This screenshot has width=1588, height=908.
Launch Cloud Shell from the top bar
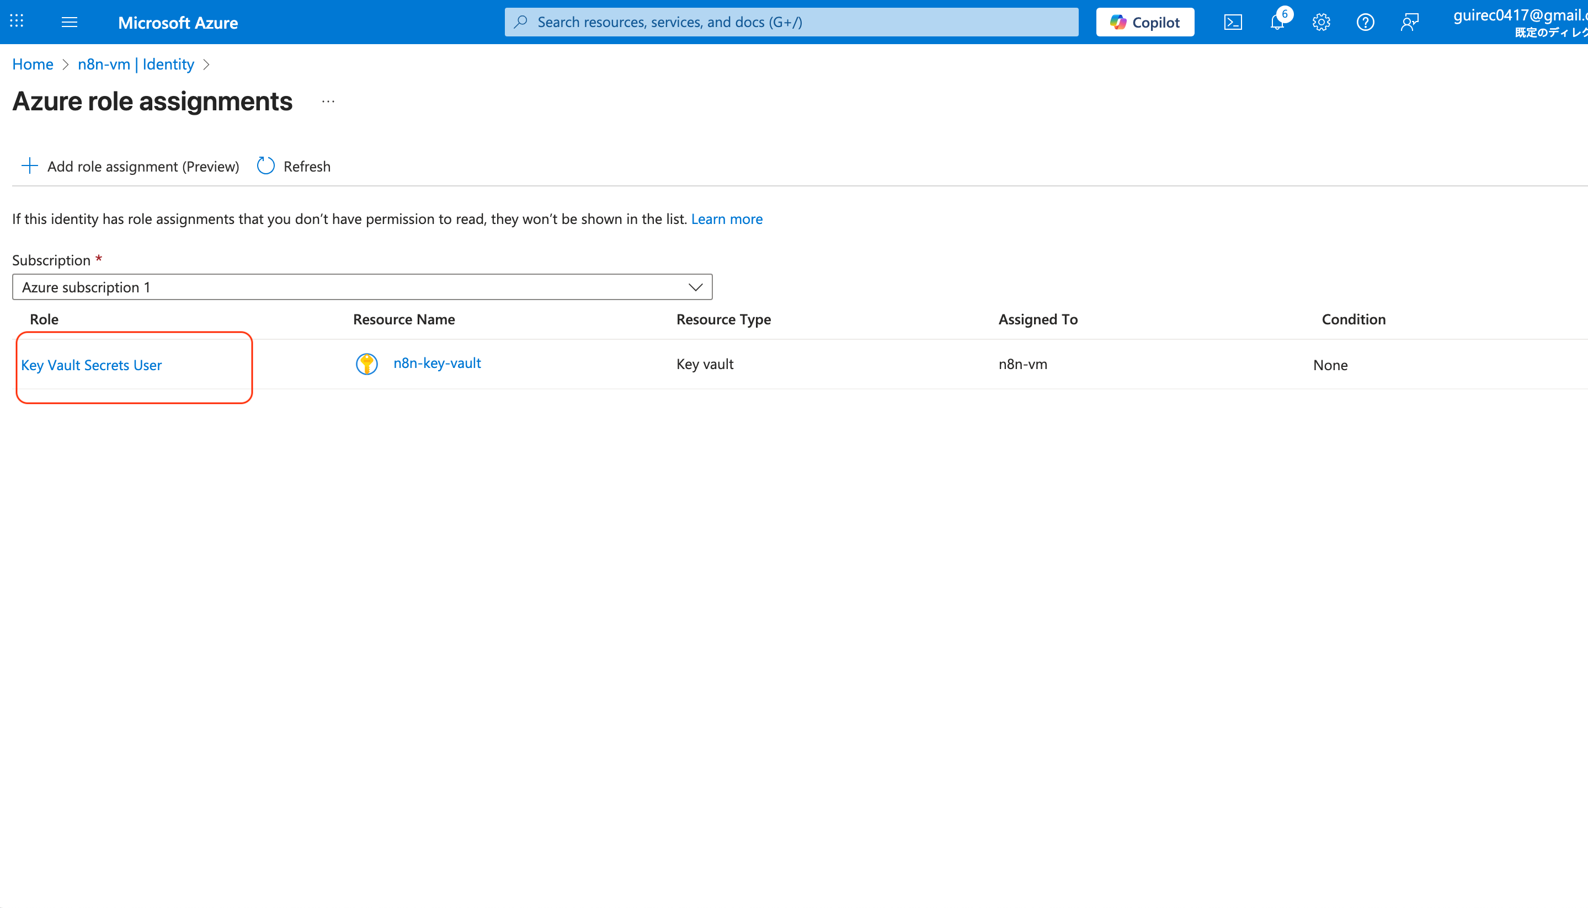pos(1233,23)
